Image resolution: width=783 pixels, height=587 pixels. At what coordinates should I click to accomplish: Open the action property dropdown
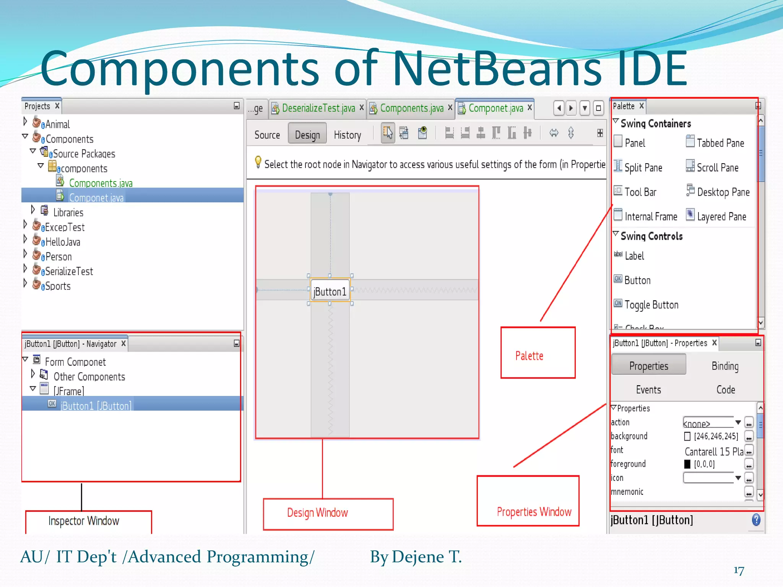[x=738, y=422]
